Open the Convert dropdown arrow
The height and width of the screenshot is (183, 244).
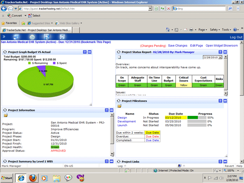tap(25, 16)
